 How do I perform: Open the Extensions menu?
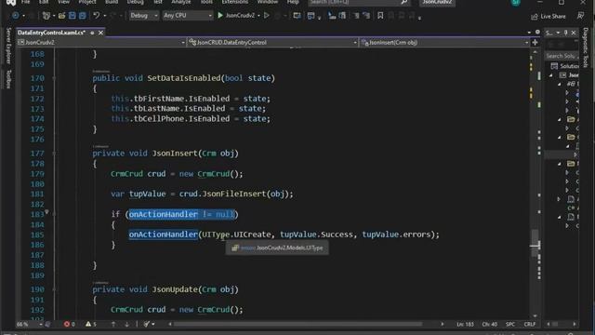235,2
